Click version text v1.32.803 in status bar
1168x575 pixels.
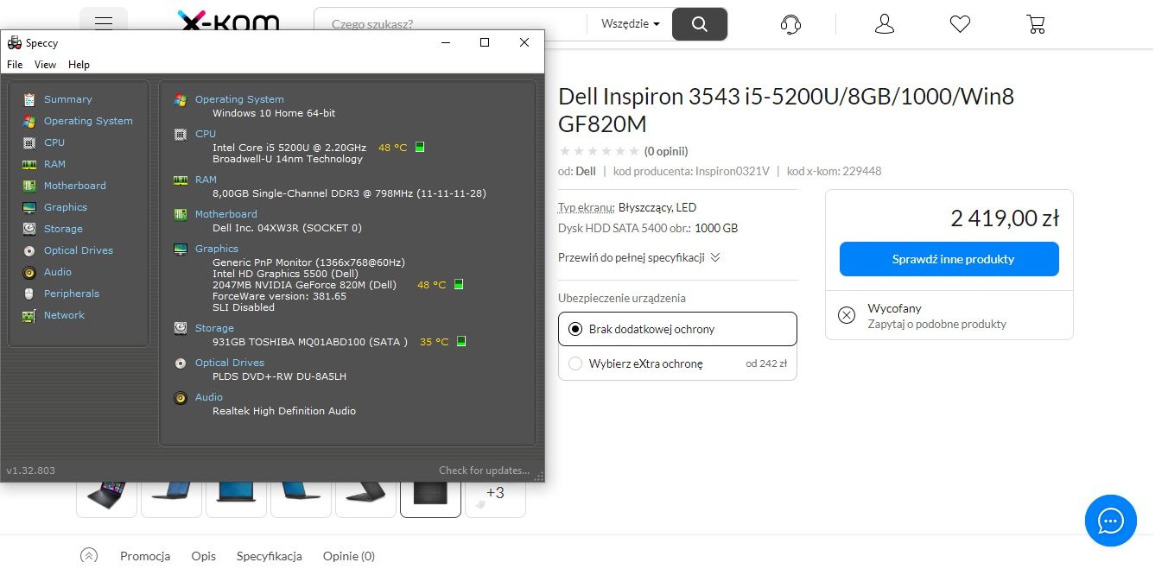[31, 471]
